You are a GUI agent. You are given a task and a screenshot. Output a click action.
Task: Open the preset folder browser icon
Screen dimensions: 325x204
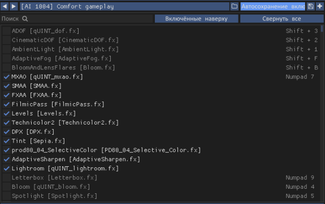(235, 6)
